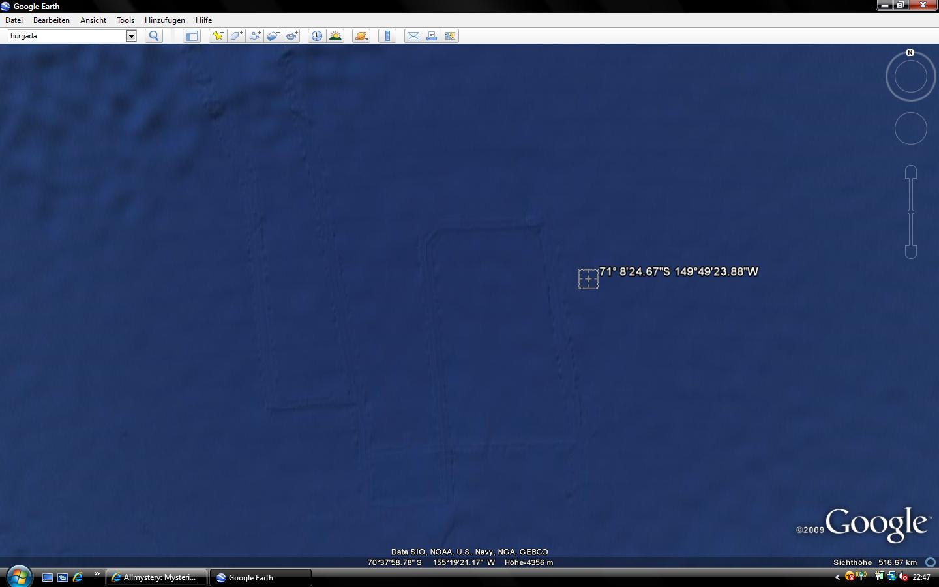Show hidden tray icons arrow
The height and width of the screenshot is (587, 939).
[837, 577]
